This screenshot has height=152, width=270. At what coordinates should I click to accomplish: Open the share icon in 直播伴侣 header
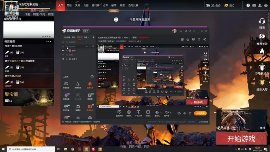205,39
